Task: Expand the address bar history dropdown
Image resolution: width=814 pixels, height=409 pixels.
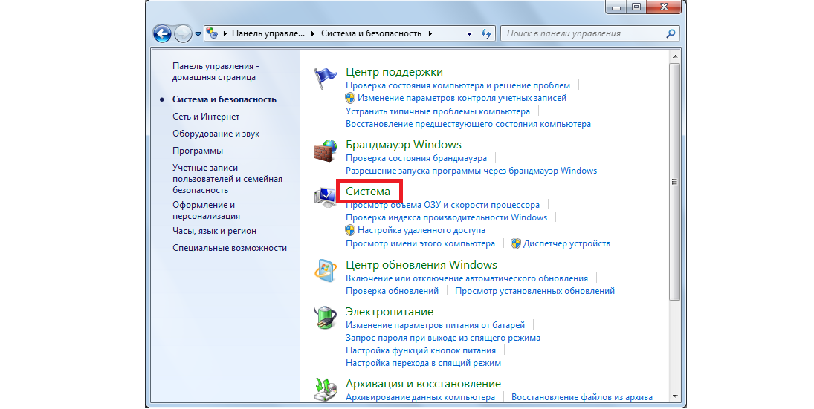Action: coord(468,34)
